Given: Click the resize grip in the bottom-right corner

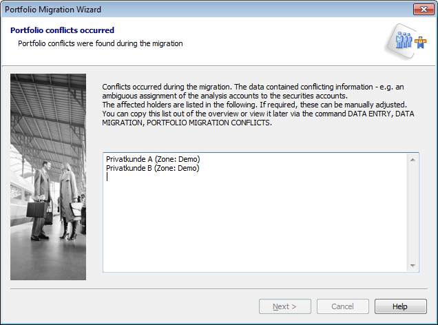Looking at the screenshot, I should click(433, 320).
